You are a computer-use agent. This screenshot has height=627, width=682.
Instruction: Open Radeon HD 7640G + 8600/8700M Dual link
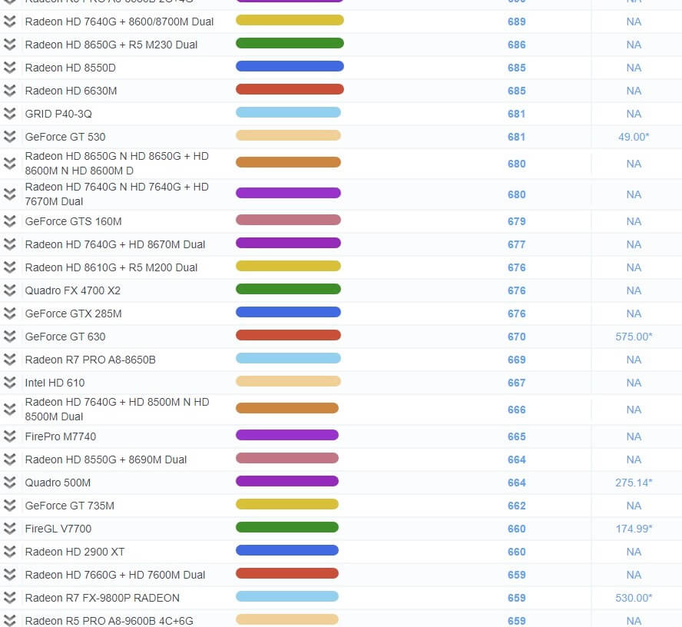click(119, 22)
